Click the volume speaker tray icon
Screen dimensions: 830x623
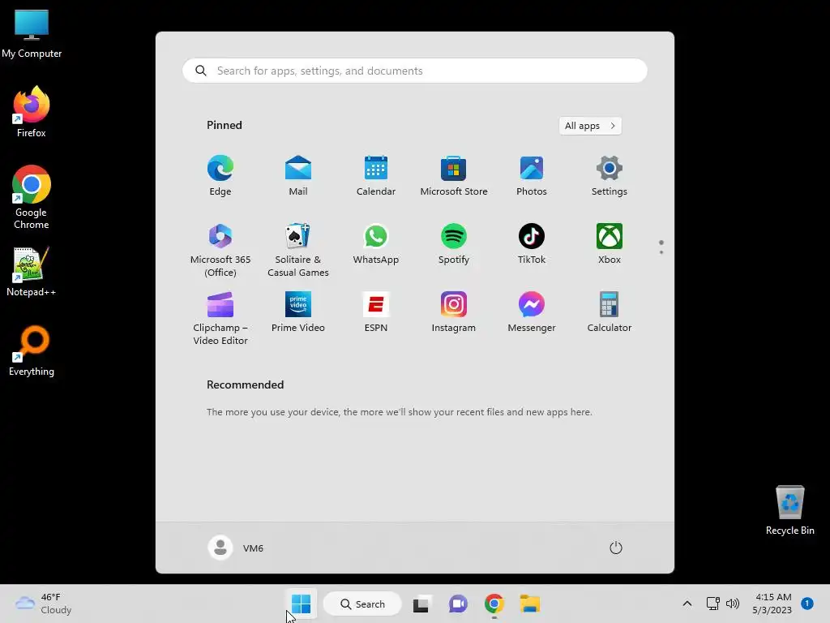[x=733, y=604]
